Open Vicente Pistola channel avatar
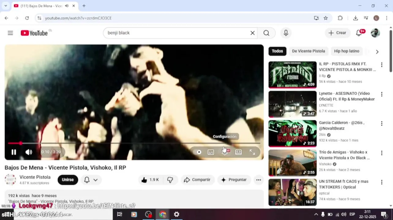 (10, 180)
